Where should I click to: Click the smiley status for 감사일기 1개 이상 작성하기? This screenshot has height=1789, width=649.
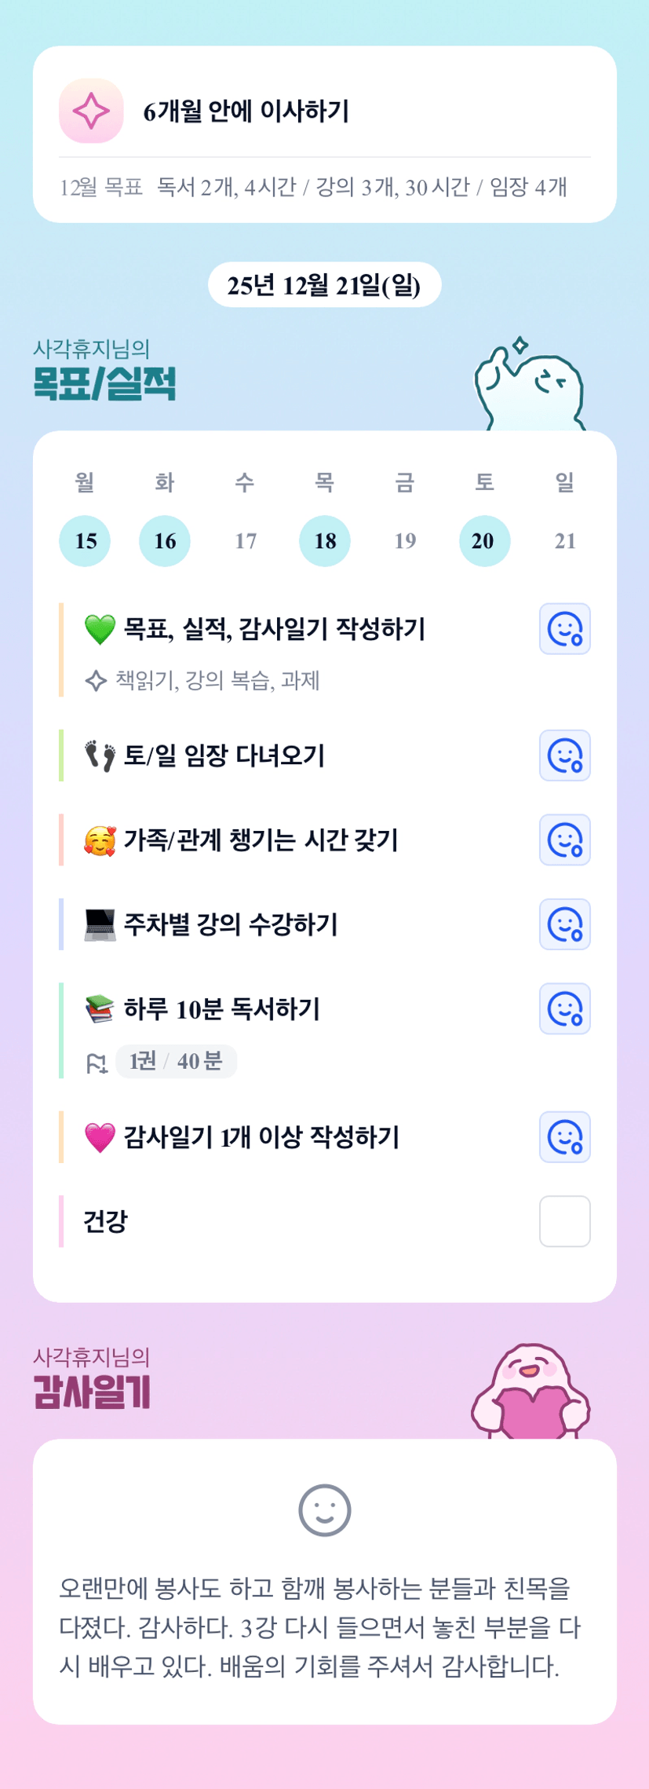[x=564, y=1136]
